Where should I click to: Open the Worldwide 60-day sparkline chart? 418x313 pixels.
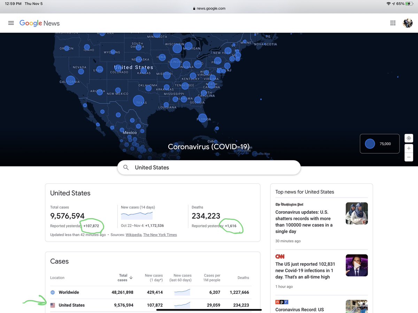tap(182, 292)
